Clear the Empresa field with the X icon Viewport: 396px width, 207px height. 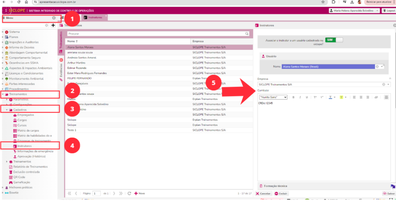point(384,84)
